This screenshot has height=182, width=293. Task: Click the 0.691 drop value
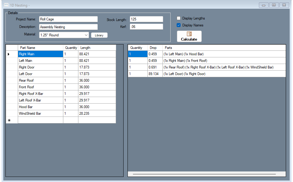click(x=155, y=67)
